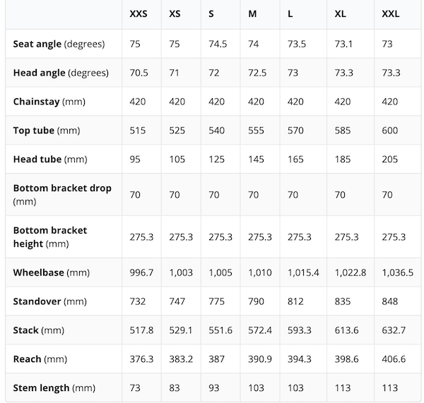Image resolution: width=424 pixels, height=403 pixels.
Task: Select the 376.3 reach value
Action: coord(141,359)
